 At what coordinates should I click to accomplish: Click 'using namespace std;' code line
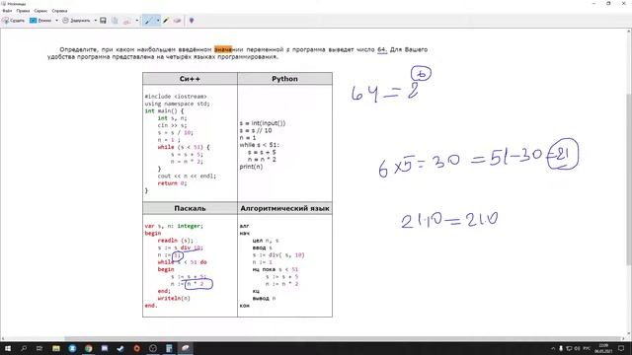coord(178,104)
